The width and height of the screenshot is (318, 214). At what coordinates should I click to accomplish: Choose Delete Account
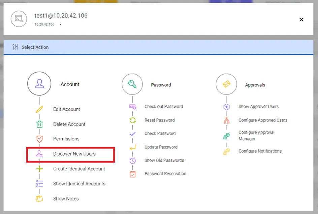point(69,124)
